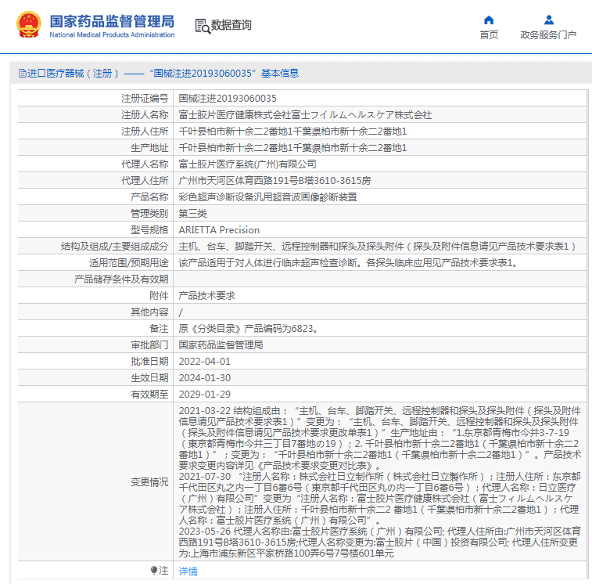Select approval date 2022-04-01
Screen dimensions: 592x584
[205, 362]
